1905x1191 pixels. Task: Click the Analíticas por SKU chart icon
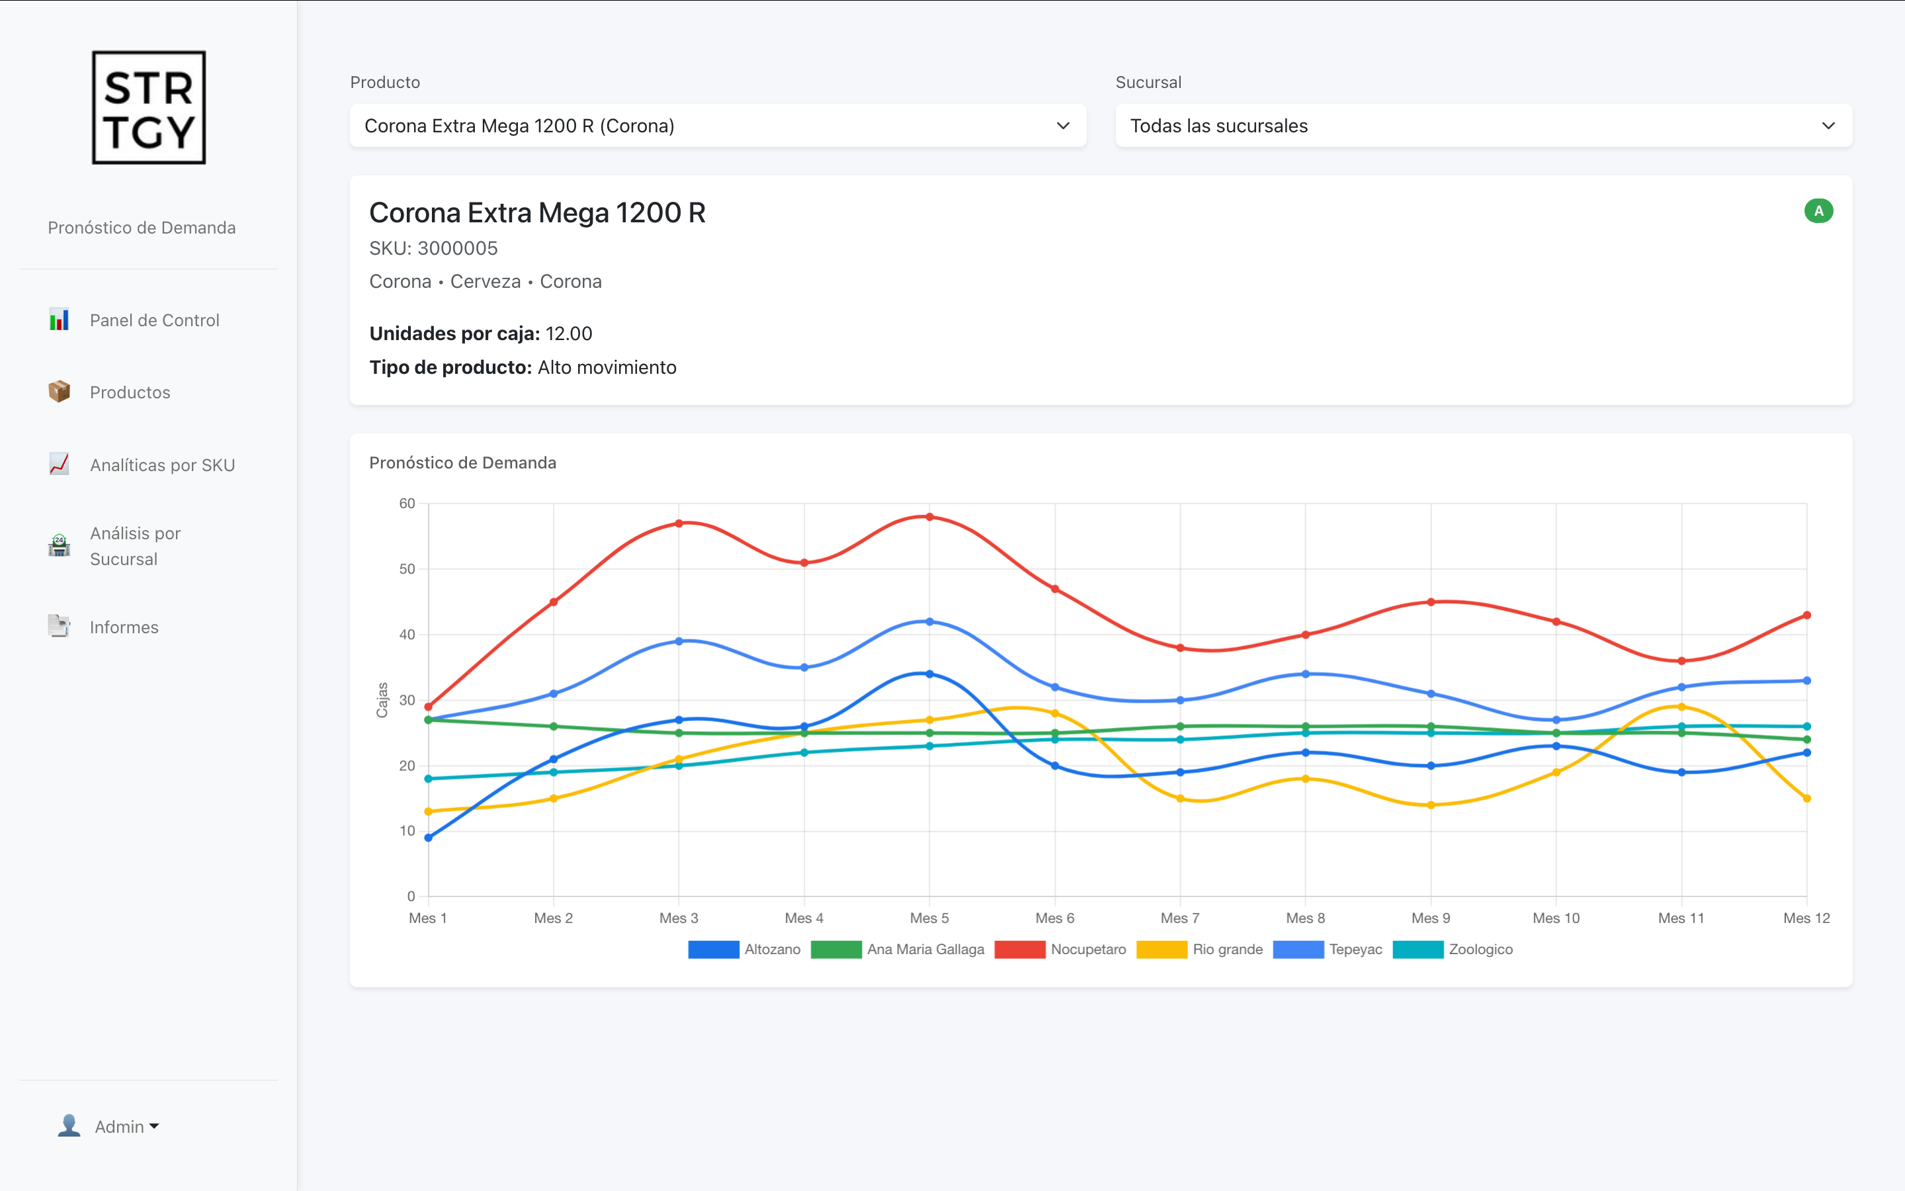(59, 464)
